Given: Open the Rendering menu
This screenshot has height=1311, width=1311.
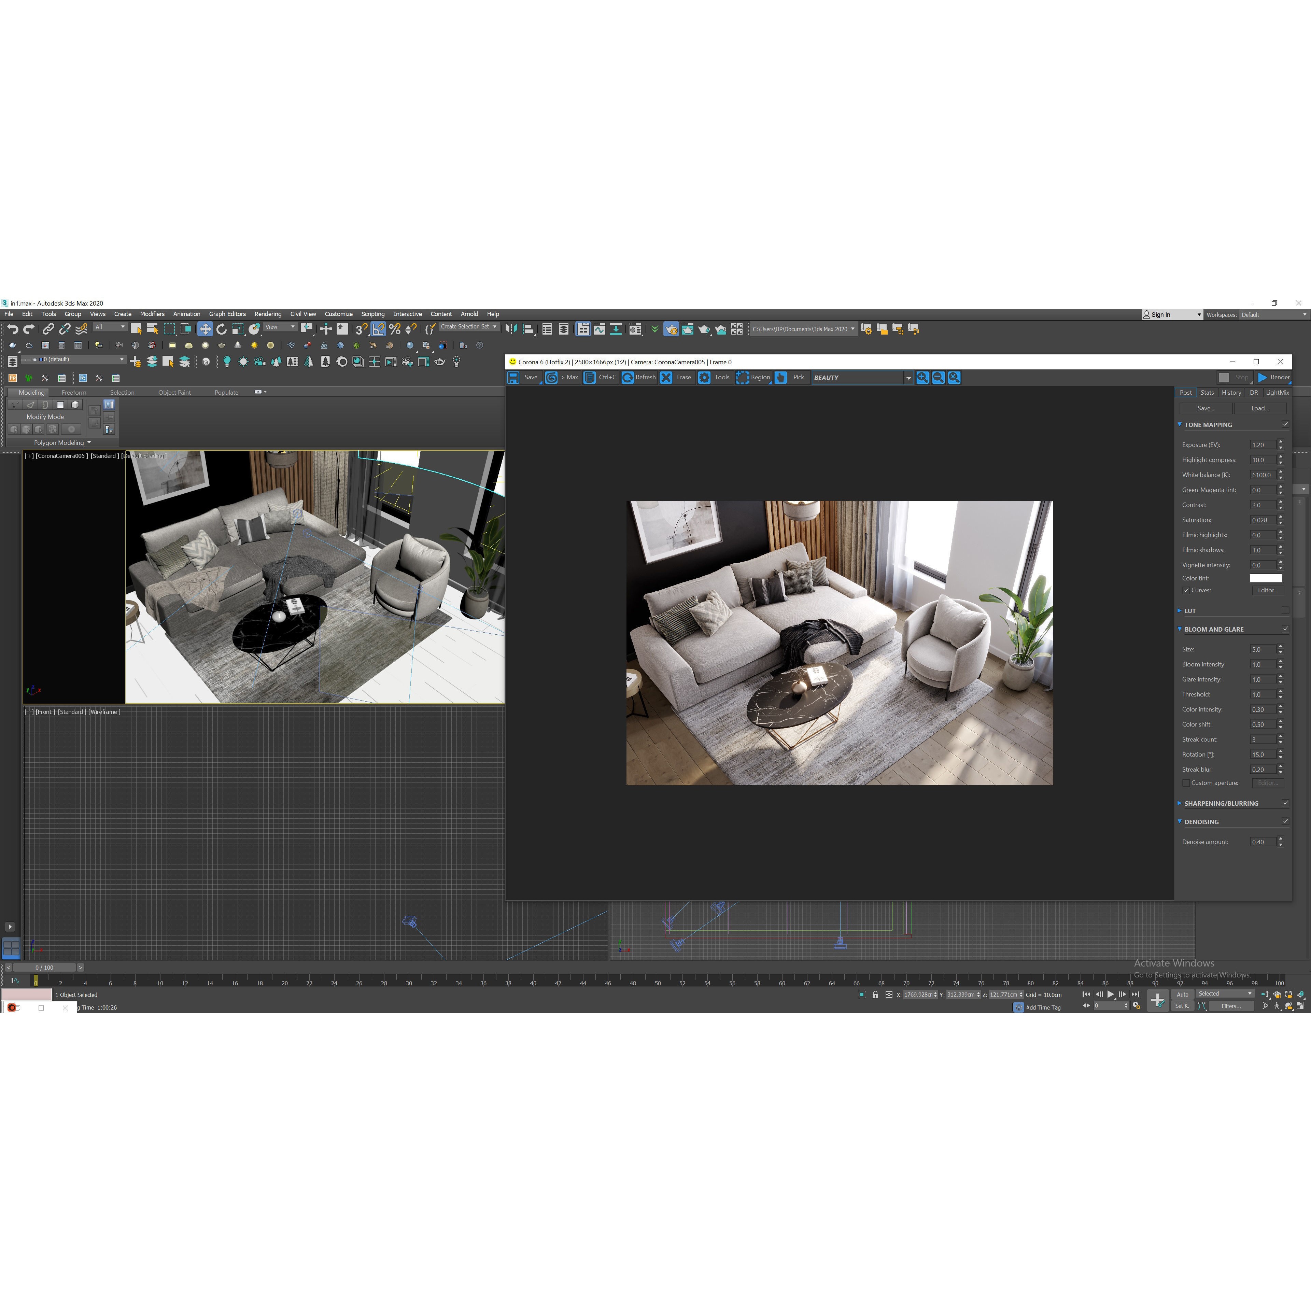Looking at the screenshot, I should click(x=268, y=314).
